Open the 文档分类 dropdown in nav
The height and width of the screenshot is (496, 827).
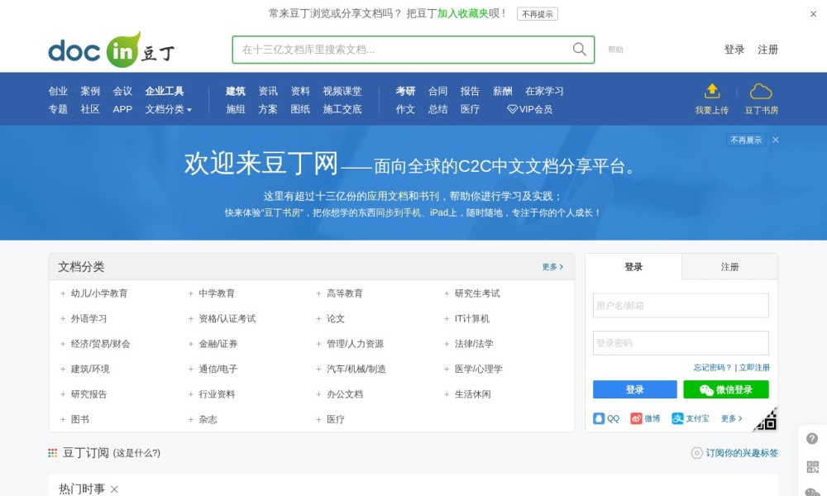168,109
